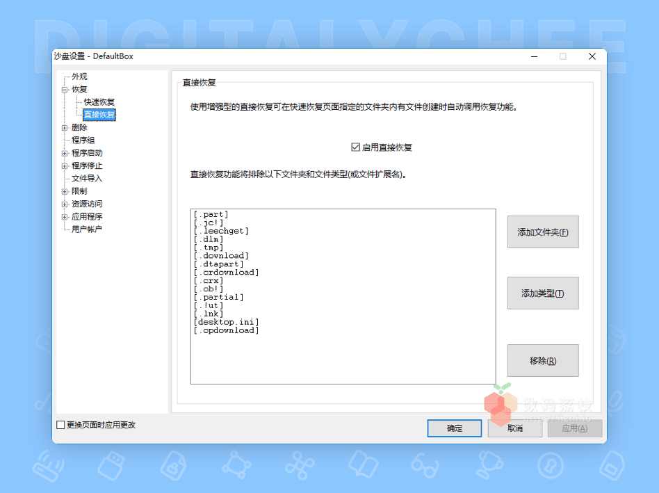The height and width of the screenshot is (493, 659).
Task: Open the 文件导入 settings page
Action: pos(87,179)
